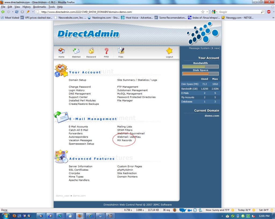
Task: Open the Home icon in DirectAdmin toolbar
Action: pos(61,51)
